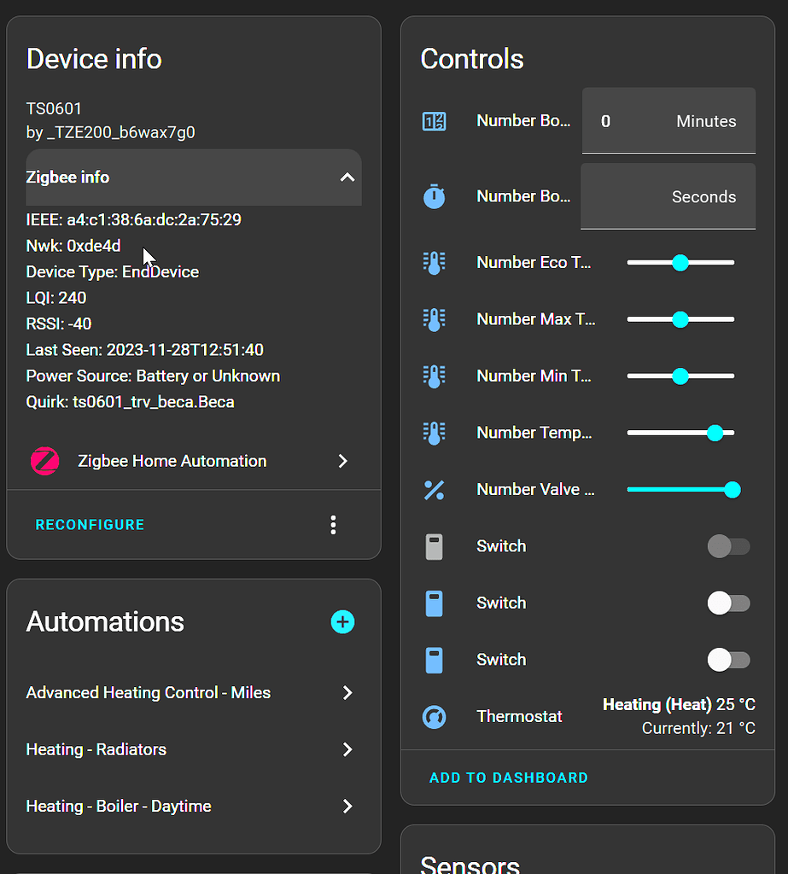
Task: Click the Device info heading
Action: 94,59
